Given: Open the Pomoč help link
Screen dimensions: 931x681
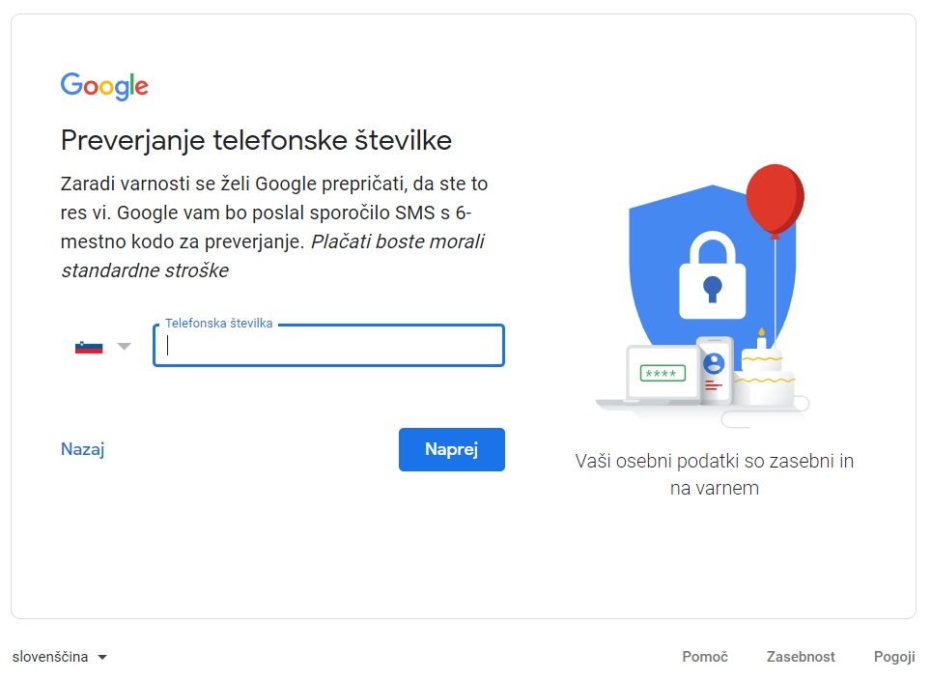Looking at the screenshot, I should click(x=704, y=657).
